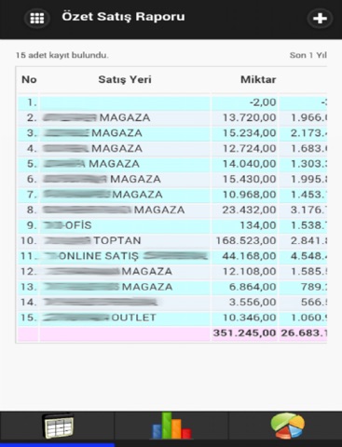This screenshot has height=447, width=342.
Task: Click the total 351.245,00 cell
Action: point(244,333)
